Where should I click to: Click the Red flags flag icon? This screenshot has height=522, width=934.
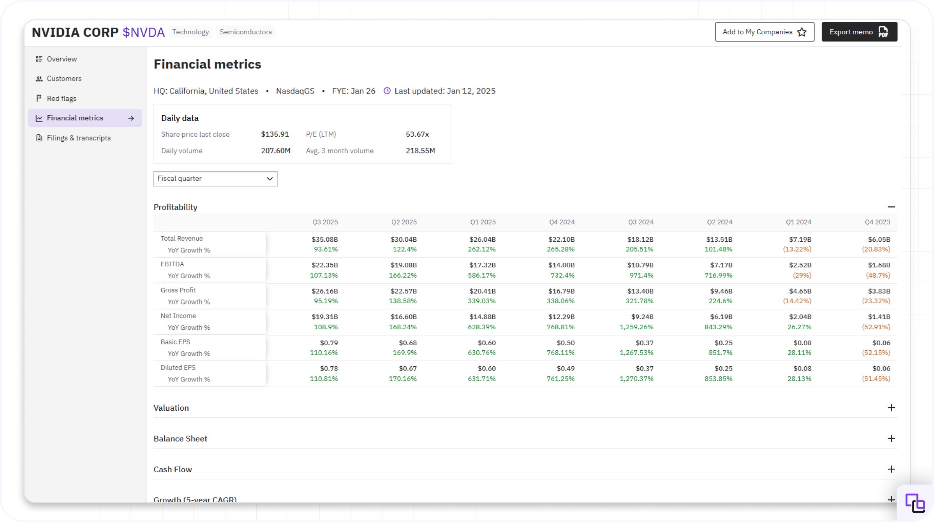pos(39,98)
